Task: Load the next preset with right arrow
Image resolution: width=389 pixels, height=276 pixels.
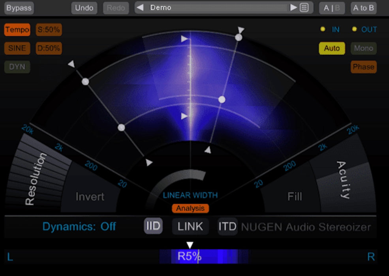Action: (x=293, y=7)
